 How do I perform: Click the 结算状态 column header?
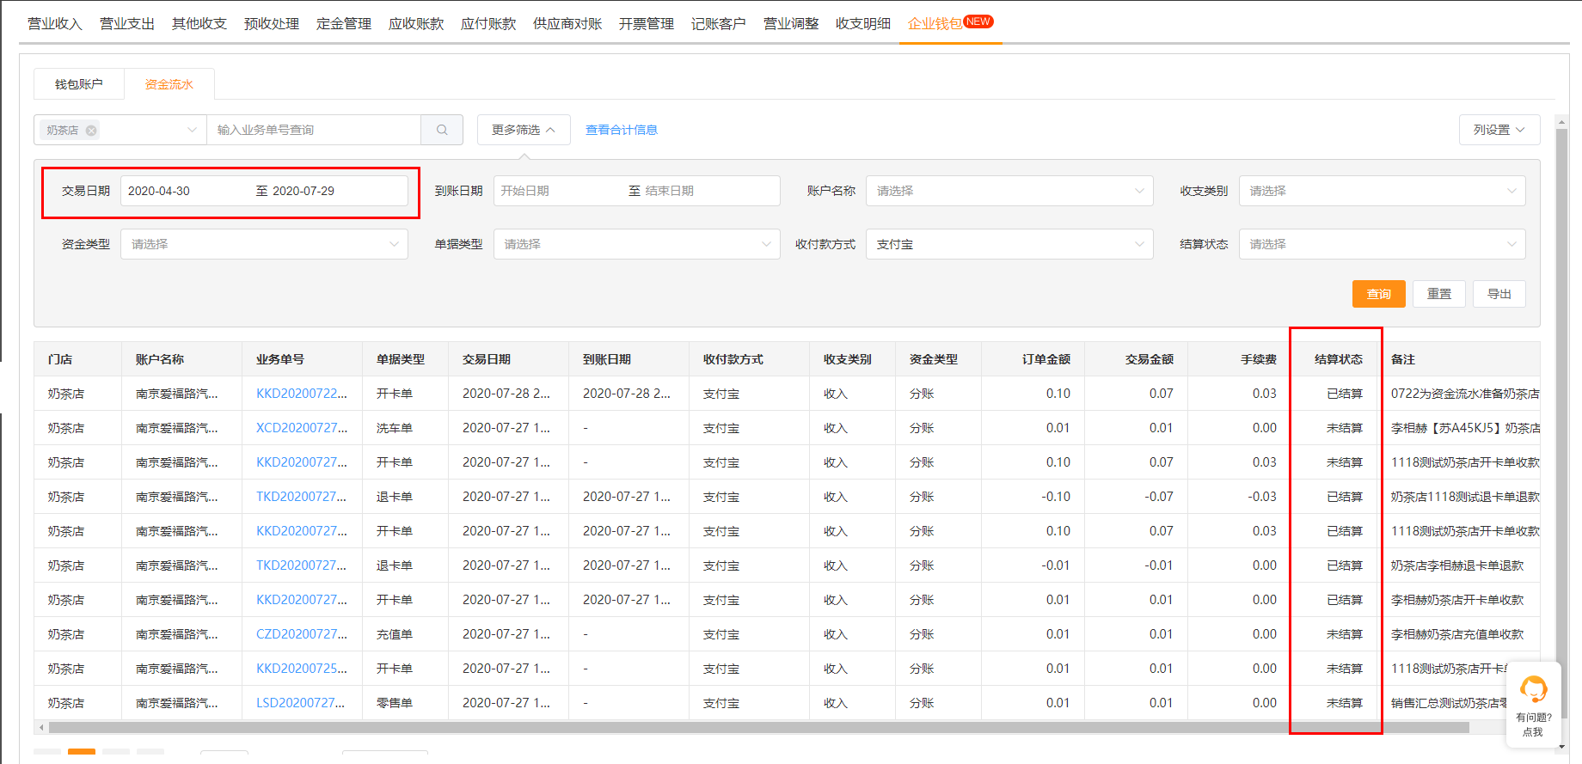[x=1338, y=359]
